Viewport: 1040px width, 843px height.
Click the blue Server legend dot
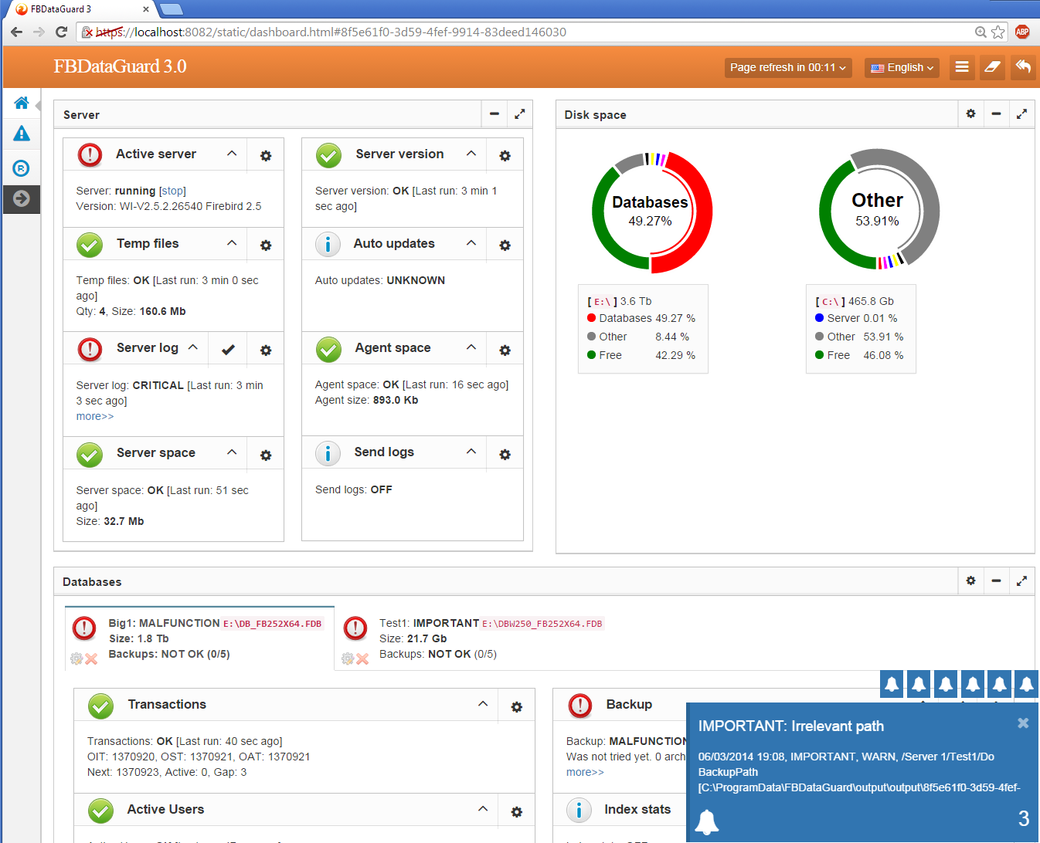pyautogui.click(x=819, y=318)
